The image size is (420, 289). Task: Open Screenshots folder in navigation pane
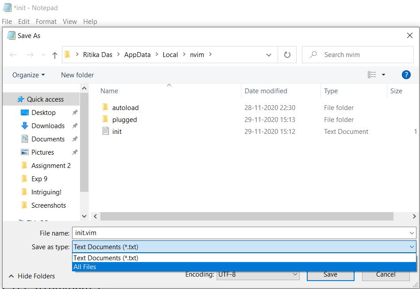tap(49, 205)
